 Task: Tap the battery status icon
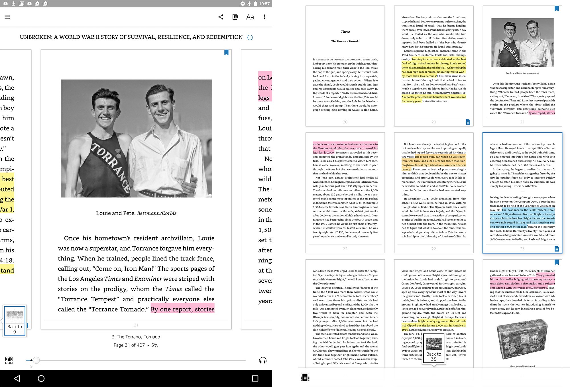click(255, 4)
